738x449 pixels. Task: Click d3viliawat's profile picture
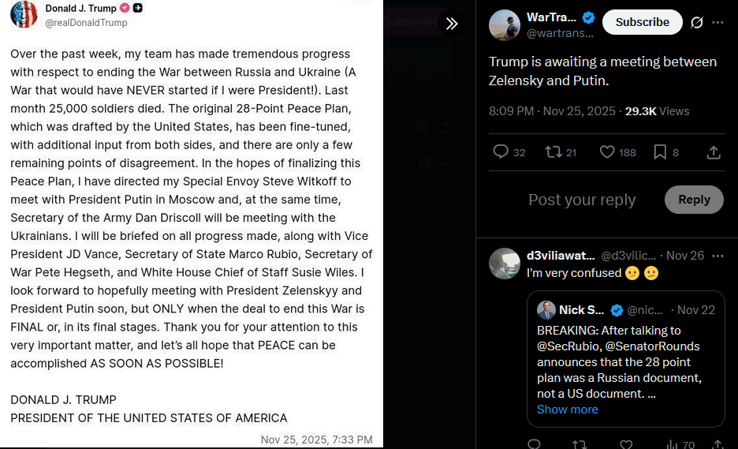point(505,264)
